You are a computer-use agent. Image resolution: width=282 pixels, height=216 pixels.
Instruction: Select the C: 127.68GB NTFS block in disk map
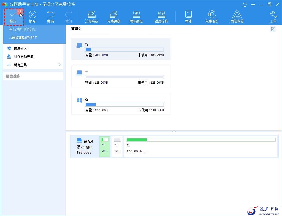pos(200,146)
